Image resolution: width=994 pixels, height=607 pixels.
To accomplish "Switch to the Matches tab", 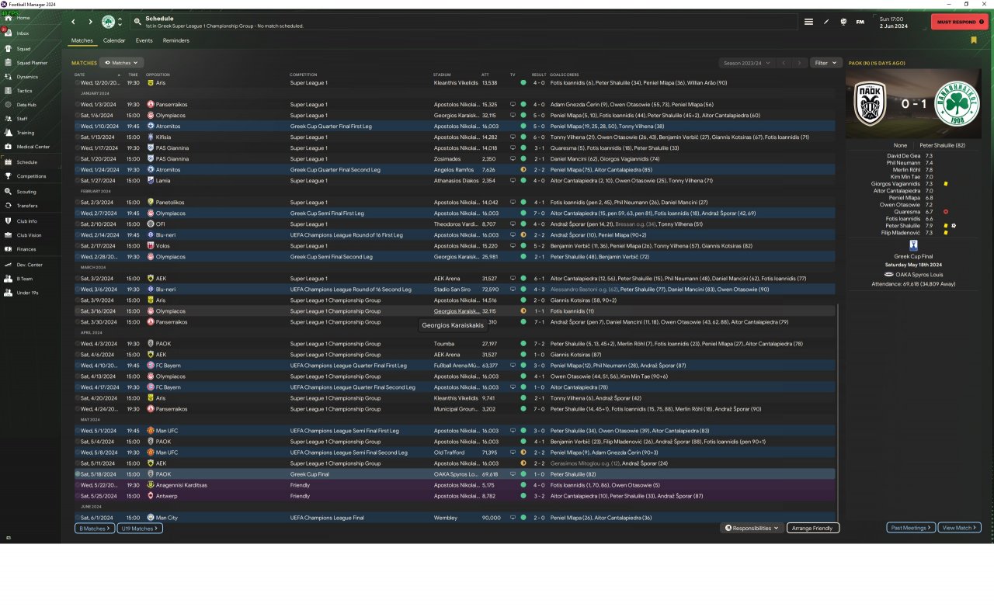I will pos(82,40).
